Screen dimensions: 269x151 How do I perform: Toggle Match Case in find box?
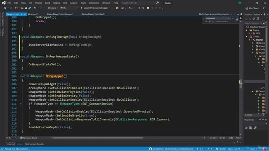pos(206,21)
